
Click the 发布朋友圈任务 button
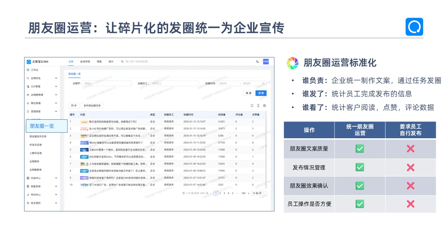(x=92, y=105)
